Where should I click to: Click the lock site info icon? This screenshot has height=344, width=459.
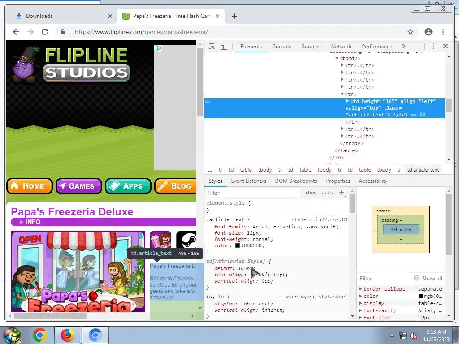tap(62, 32)
